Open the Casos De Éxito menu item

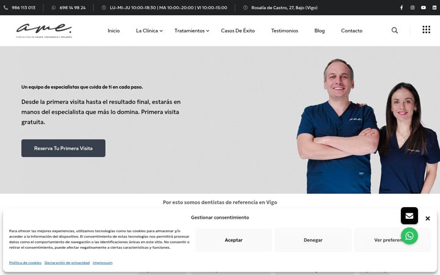(x=238, y=31)
